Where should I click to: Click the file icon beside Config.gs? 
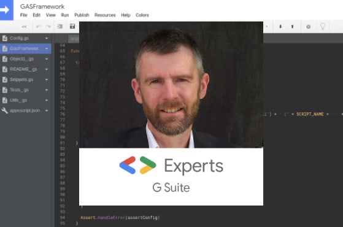click(4, 38)
